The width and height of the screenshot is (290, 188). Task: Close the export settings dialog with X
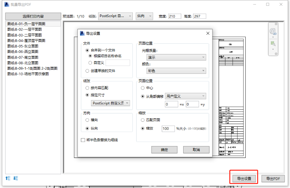point(208,33)
